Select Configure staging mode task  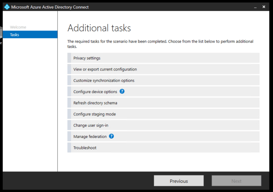pyautogui.click(x=94, y=114)
